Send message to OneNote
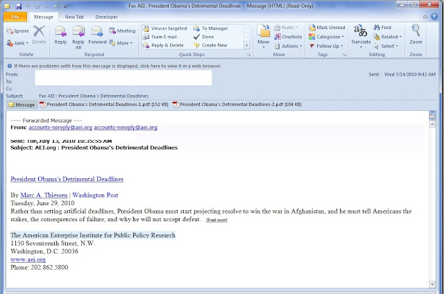Image resolution: width=444 pixels, height=294 pixels. (288, 37)
